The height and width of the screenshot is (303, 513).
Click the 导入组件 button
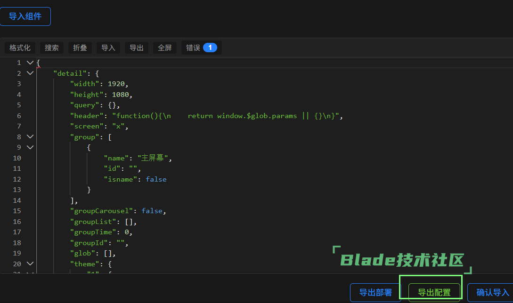[25, 16]
